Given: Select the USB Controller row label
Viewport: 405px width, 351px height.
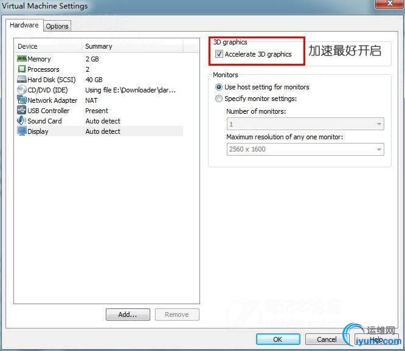Looking at the screenshot, I should (48, 111).
